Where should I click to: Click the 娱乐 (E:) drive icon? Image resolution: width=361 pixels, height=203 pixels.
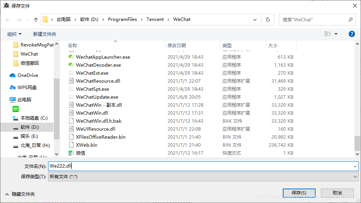coord(15,137)
